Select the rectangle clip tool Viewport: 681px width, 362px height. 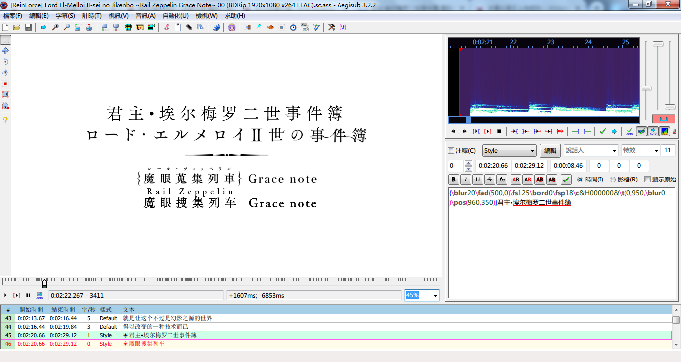(x=5, y=94)
